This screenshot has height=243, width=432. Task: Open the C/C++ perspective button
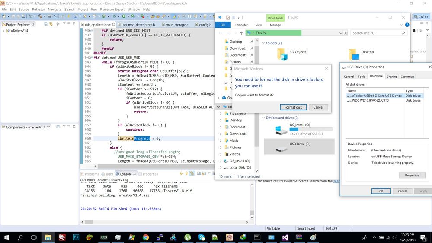421,16
